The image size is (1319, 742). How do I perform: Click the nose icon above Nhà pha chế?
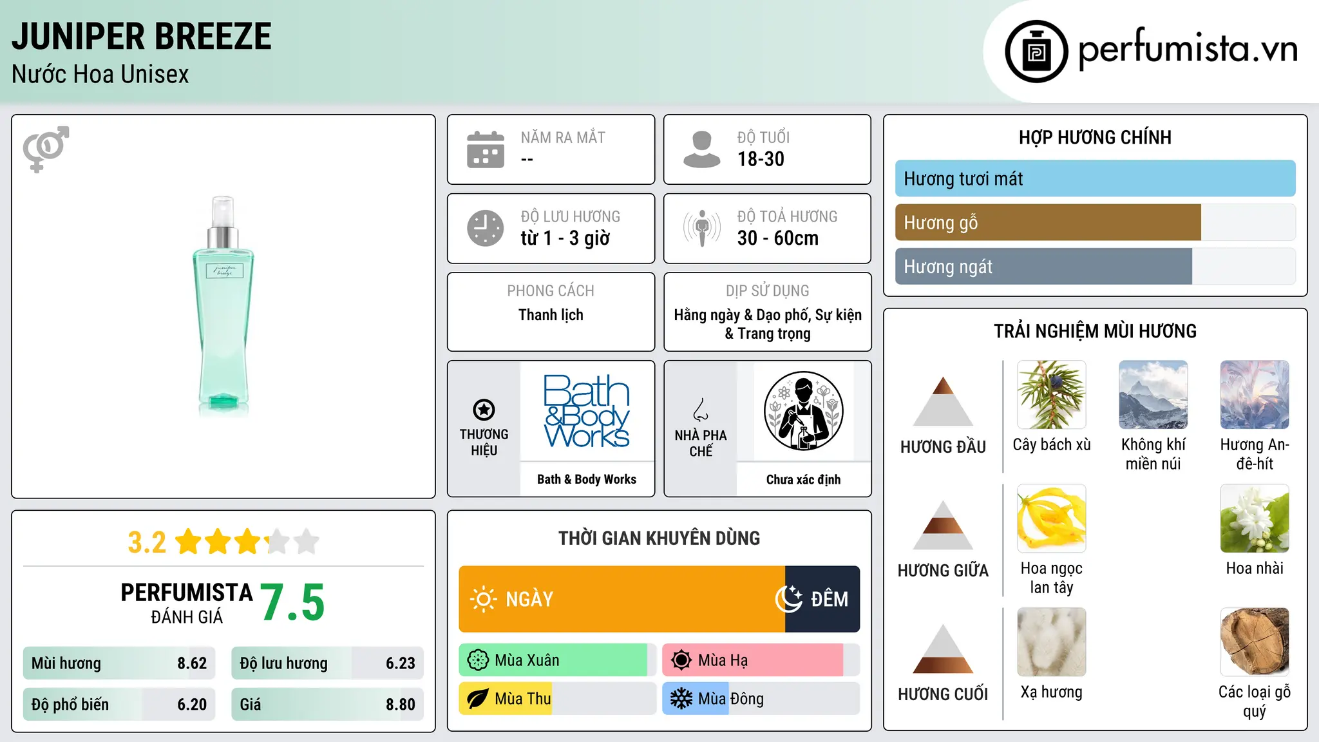click(701, 410)
